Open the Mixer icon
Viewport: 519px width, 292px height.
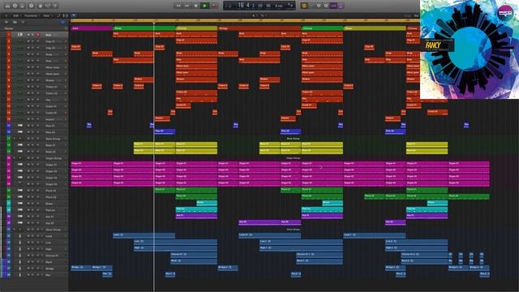(x=41, y=6)
